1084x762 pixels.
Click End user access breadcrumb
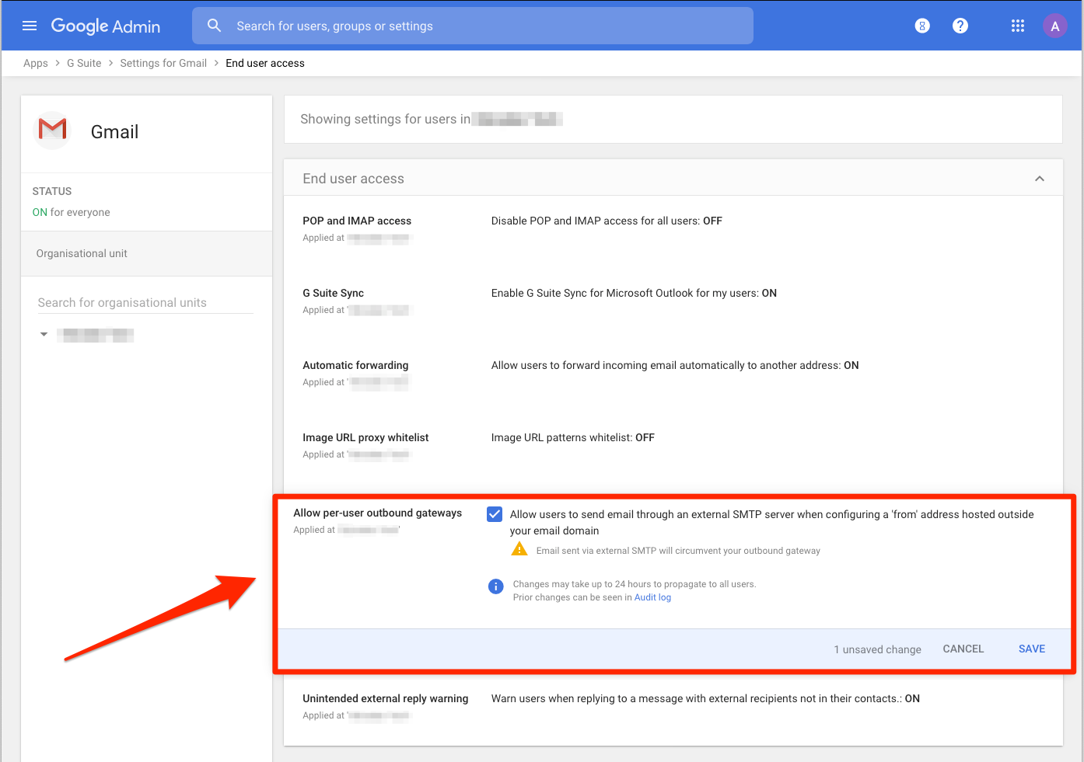point(265,64)
